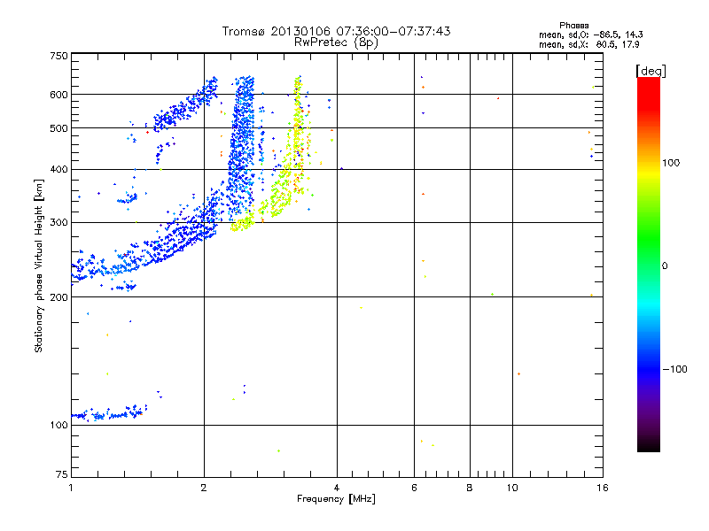Click the '600' y-axis tick label
The width and height of the screenshot is (709, 531).
coord(58,95)
